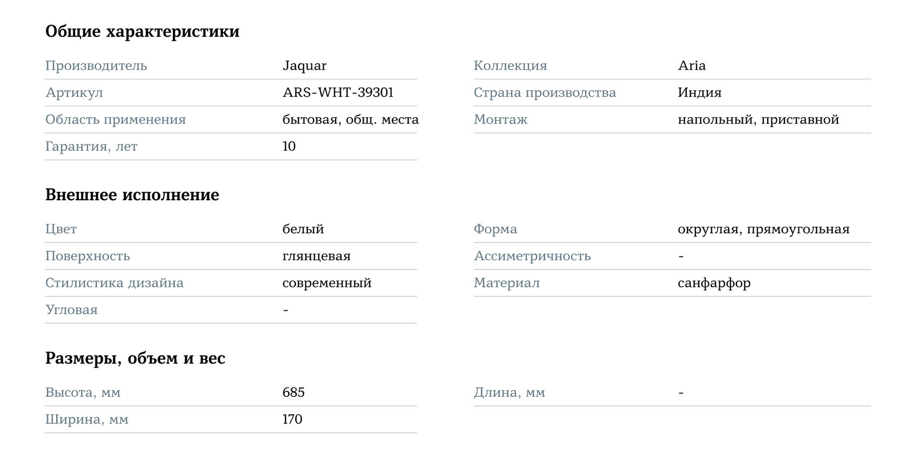Click the Jaquar manufacturer value
This screenshot has width=907, height=460.
point(304,66)
